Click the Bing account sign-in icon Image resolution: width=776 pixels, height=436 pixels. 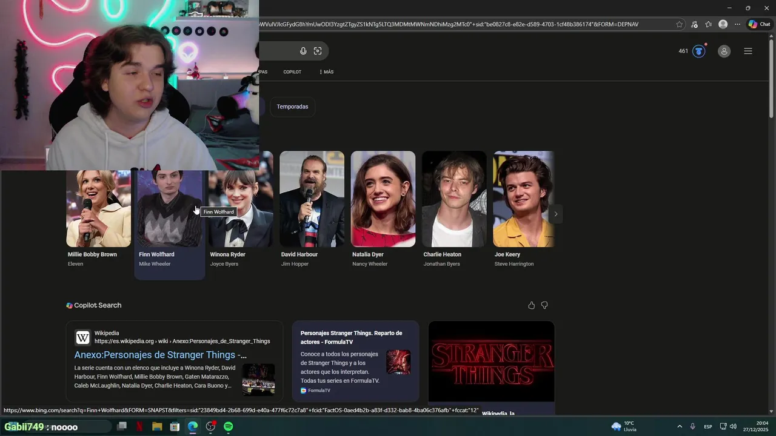(724, 51)
